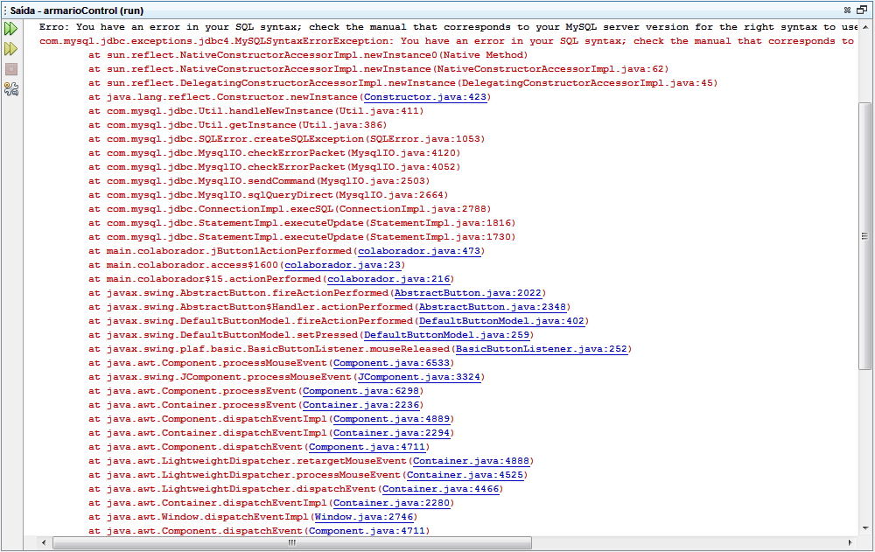This screenshot has height=552, width=875.
Task: Select the Saída - armarioControl (run) tab
Action: click(76, 10)
